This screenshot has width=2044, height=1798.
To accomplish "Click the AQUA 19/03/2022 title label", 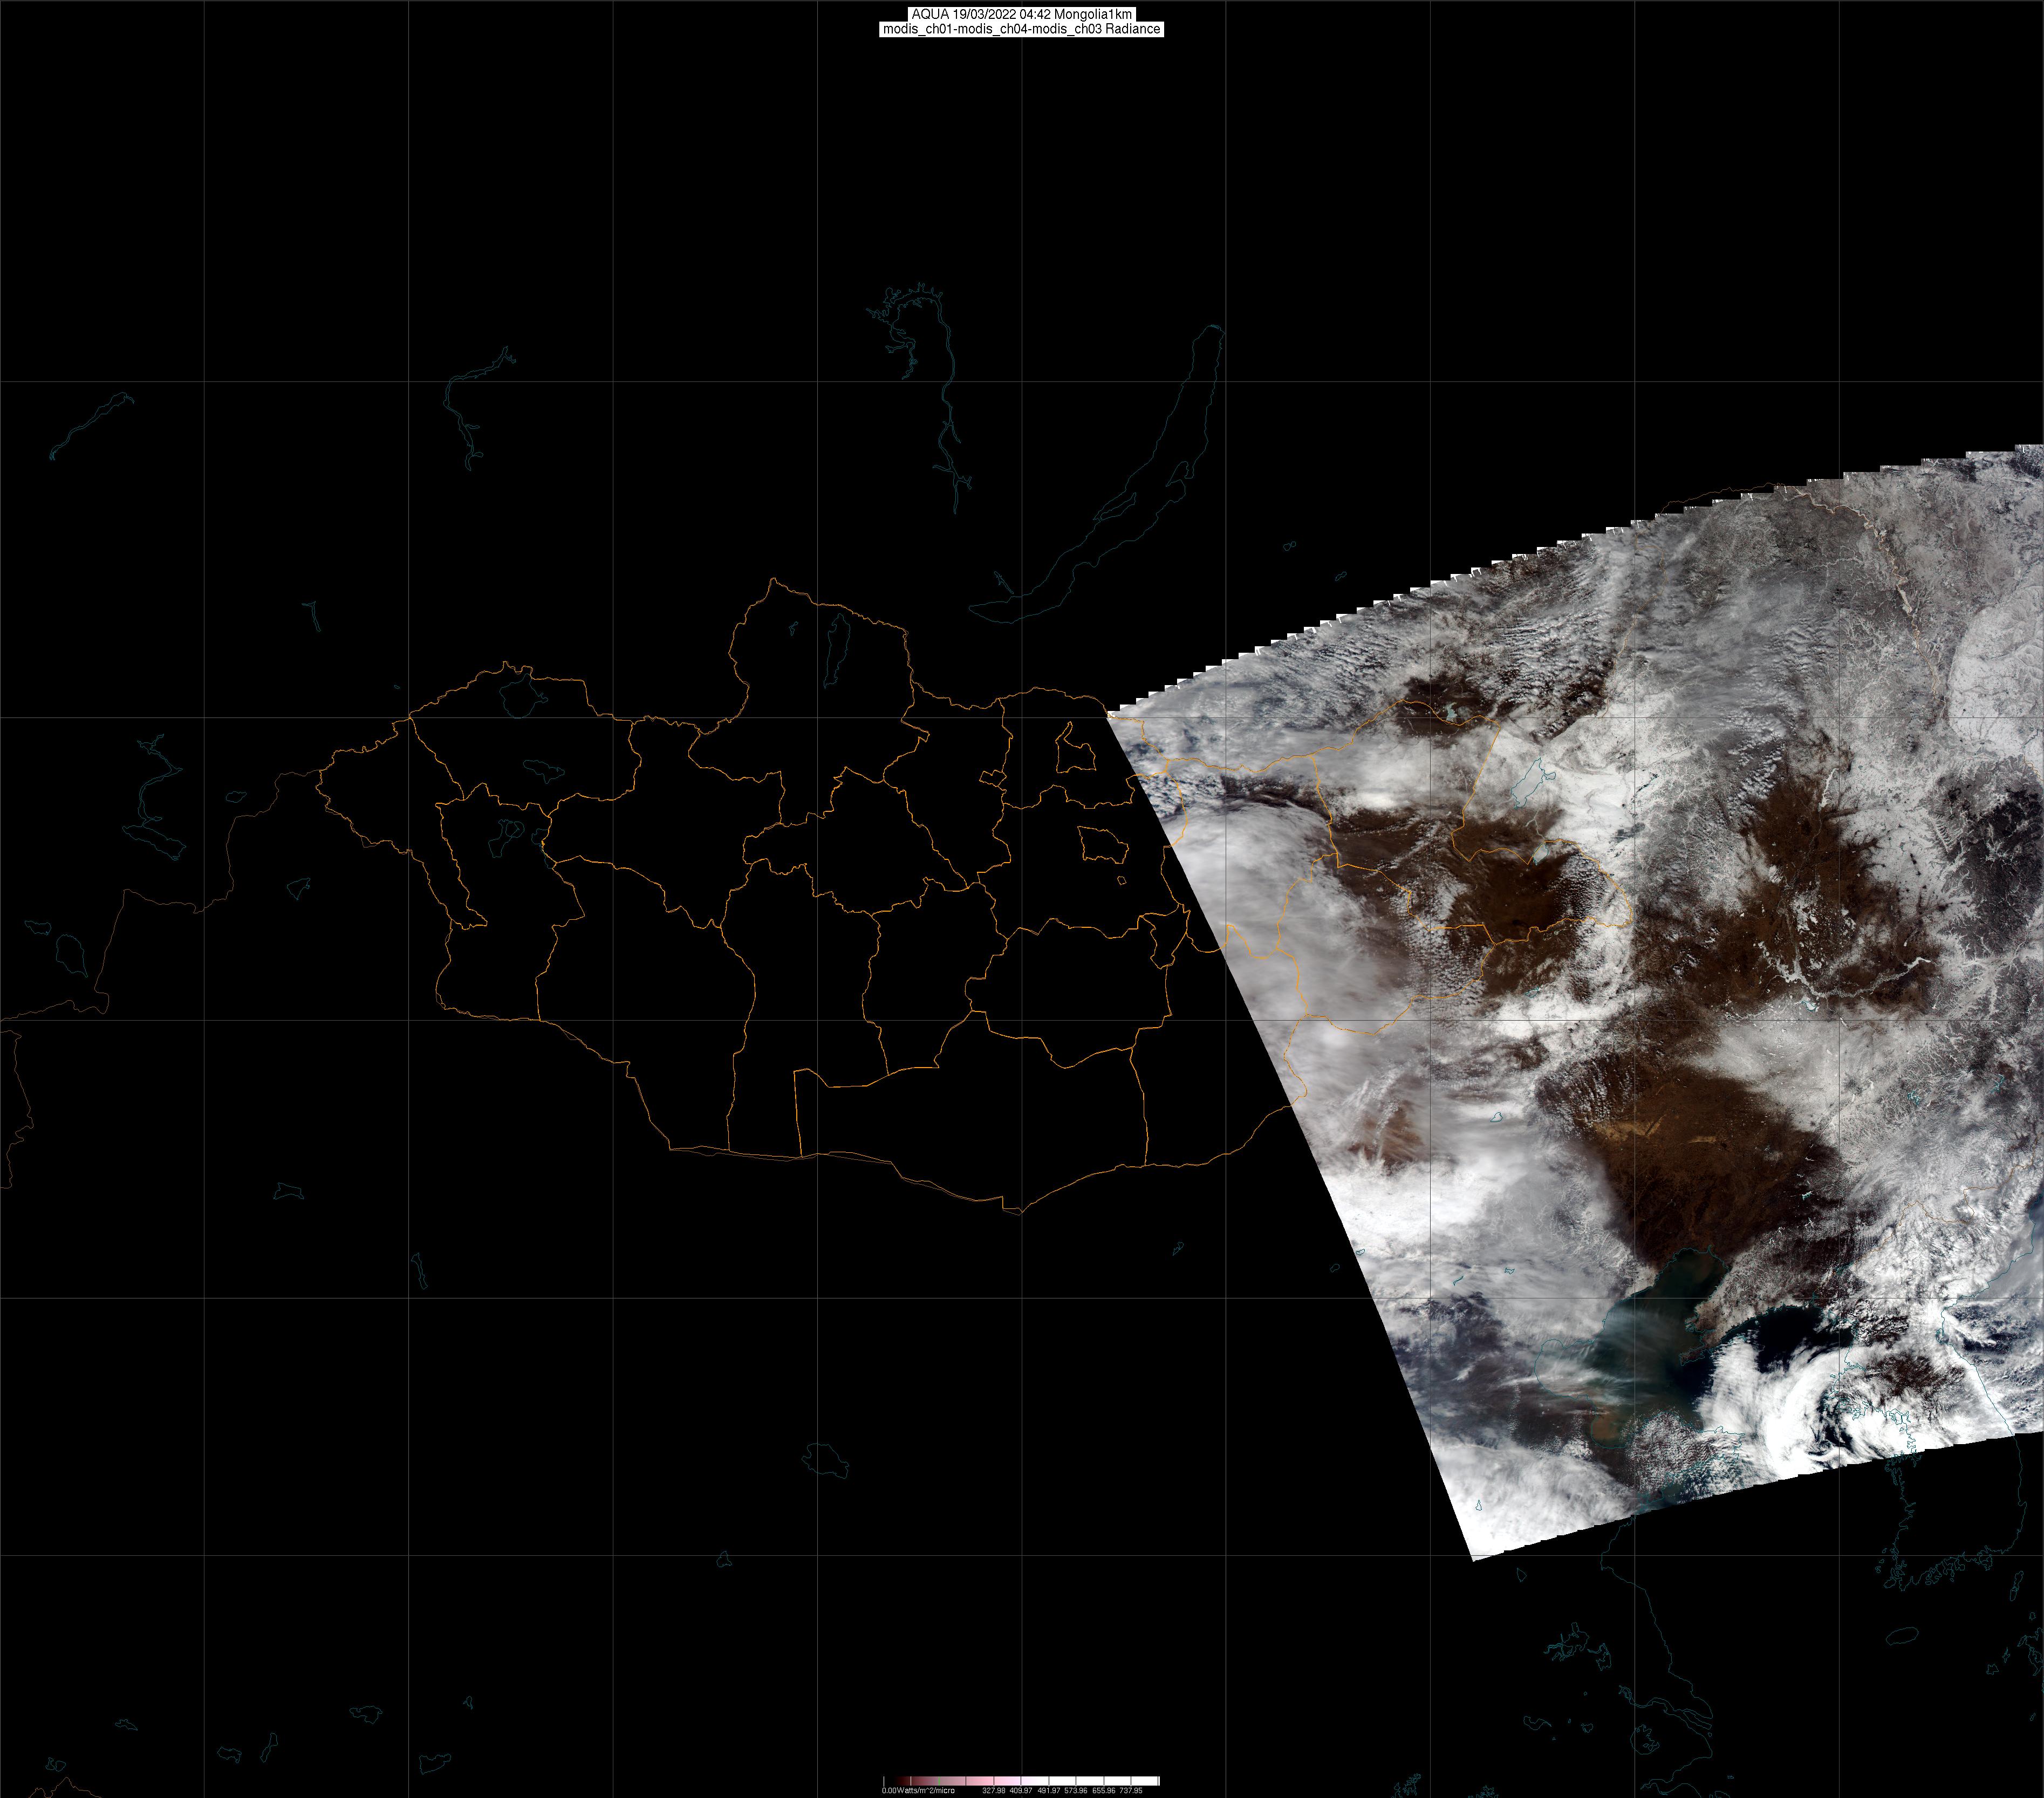I will tap(1021, 14).
